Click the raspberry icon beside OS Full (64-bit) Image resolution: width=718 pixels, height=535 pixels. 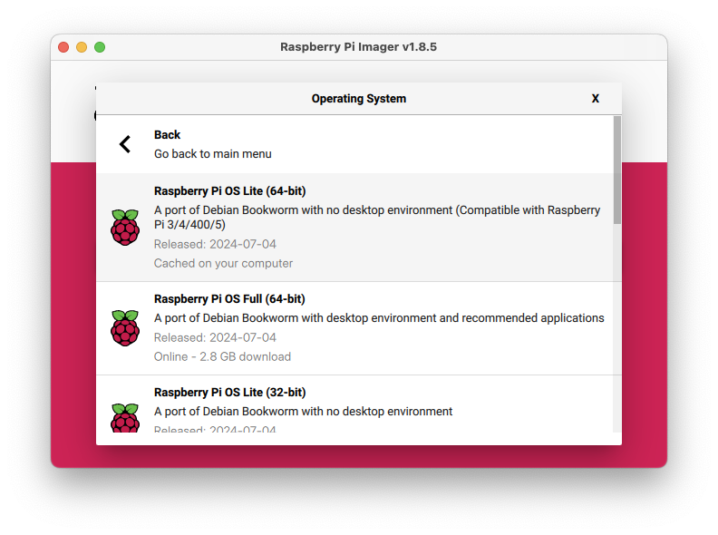coord(125,327)
